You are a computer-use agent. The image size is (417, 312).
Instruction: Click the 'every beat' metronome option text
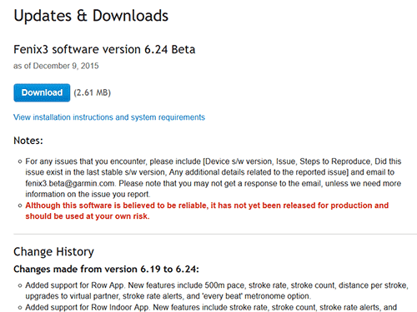257,296
